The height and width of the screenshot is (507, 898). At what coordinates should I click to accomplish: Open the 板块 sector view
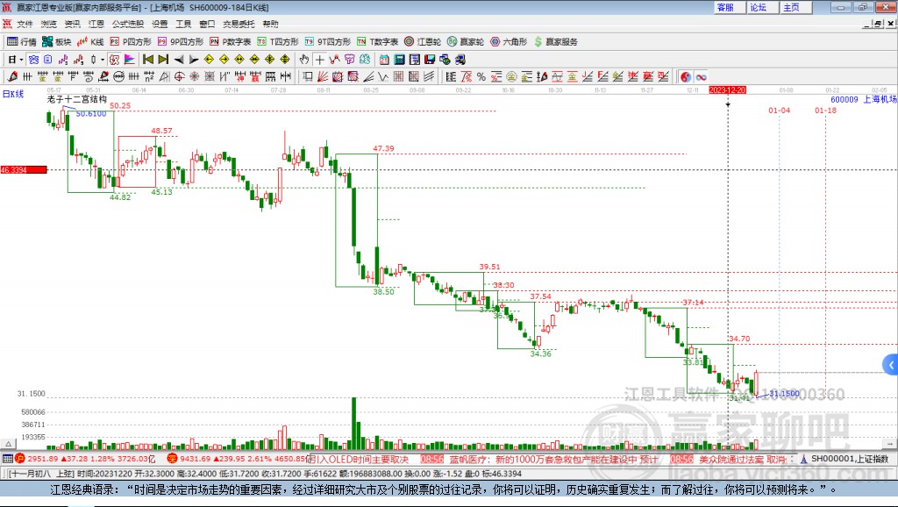pyautogui.click(x=57, y=42)
